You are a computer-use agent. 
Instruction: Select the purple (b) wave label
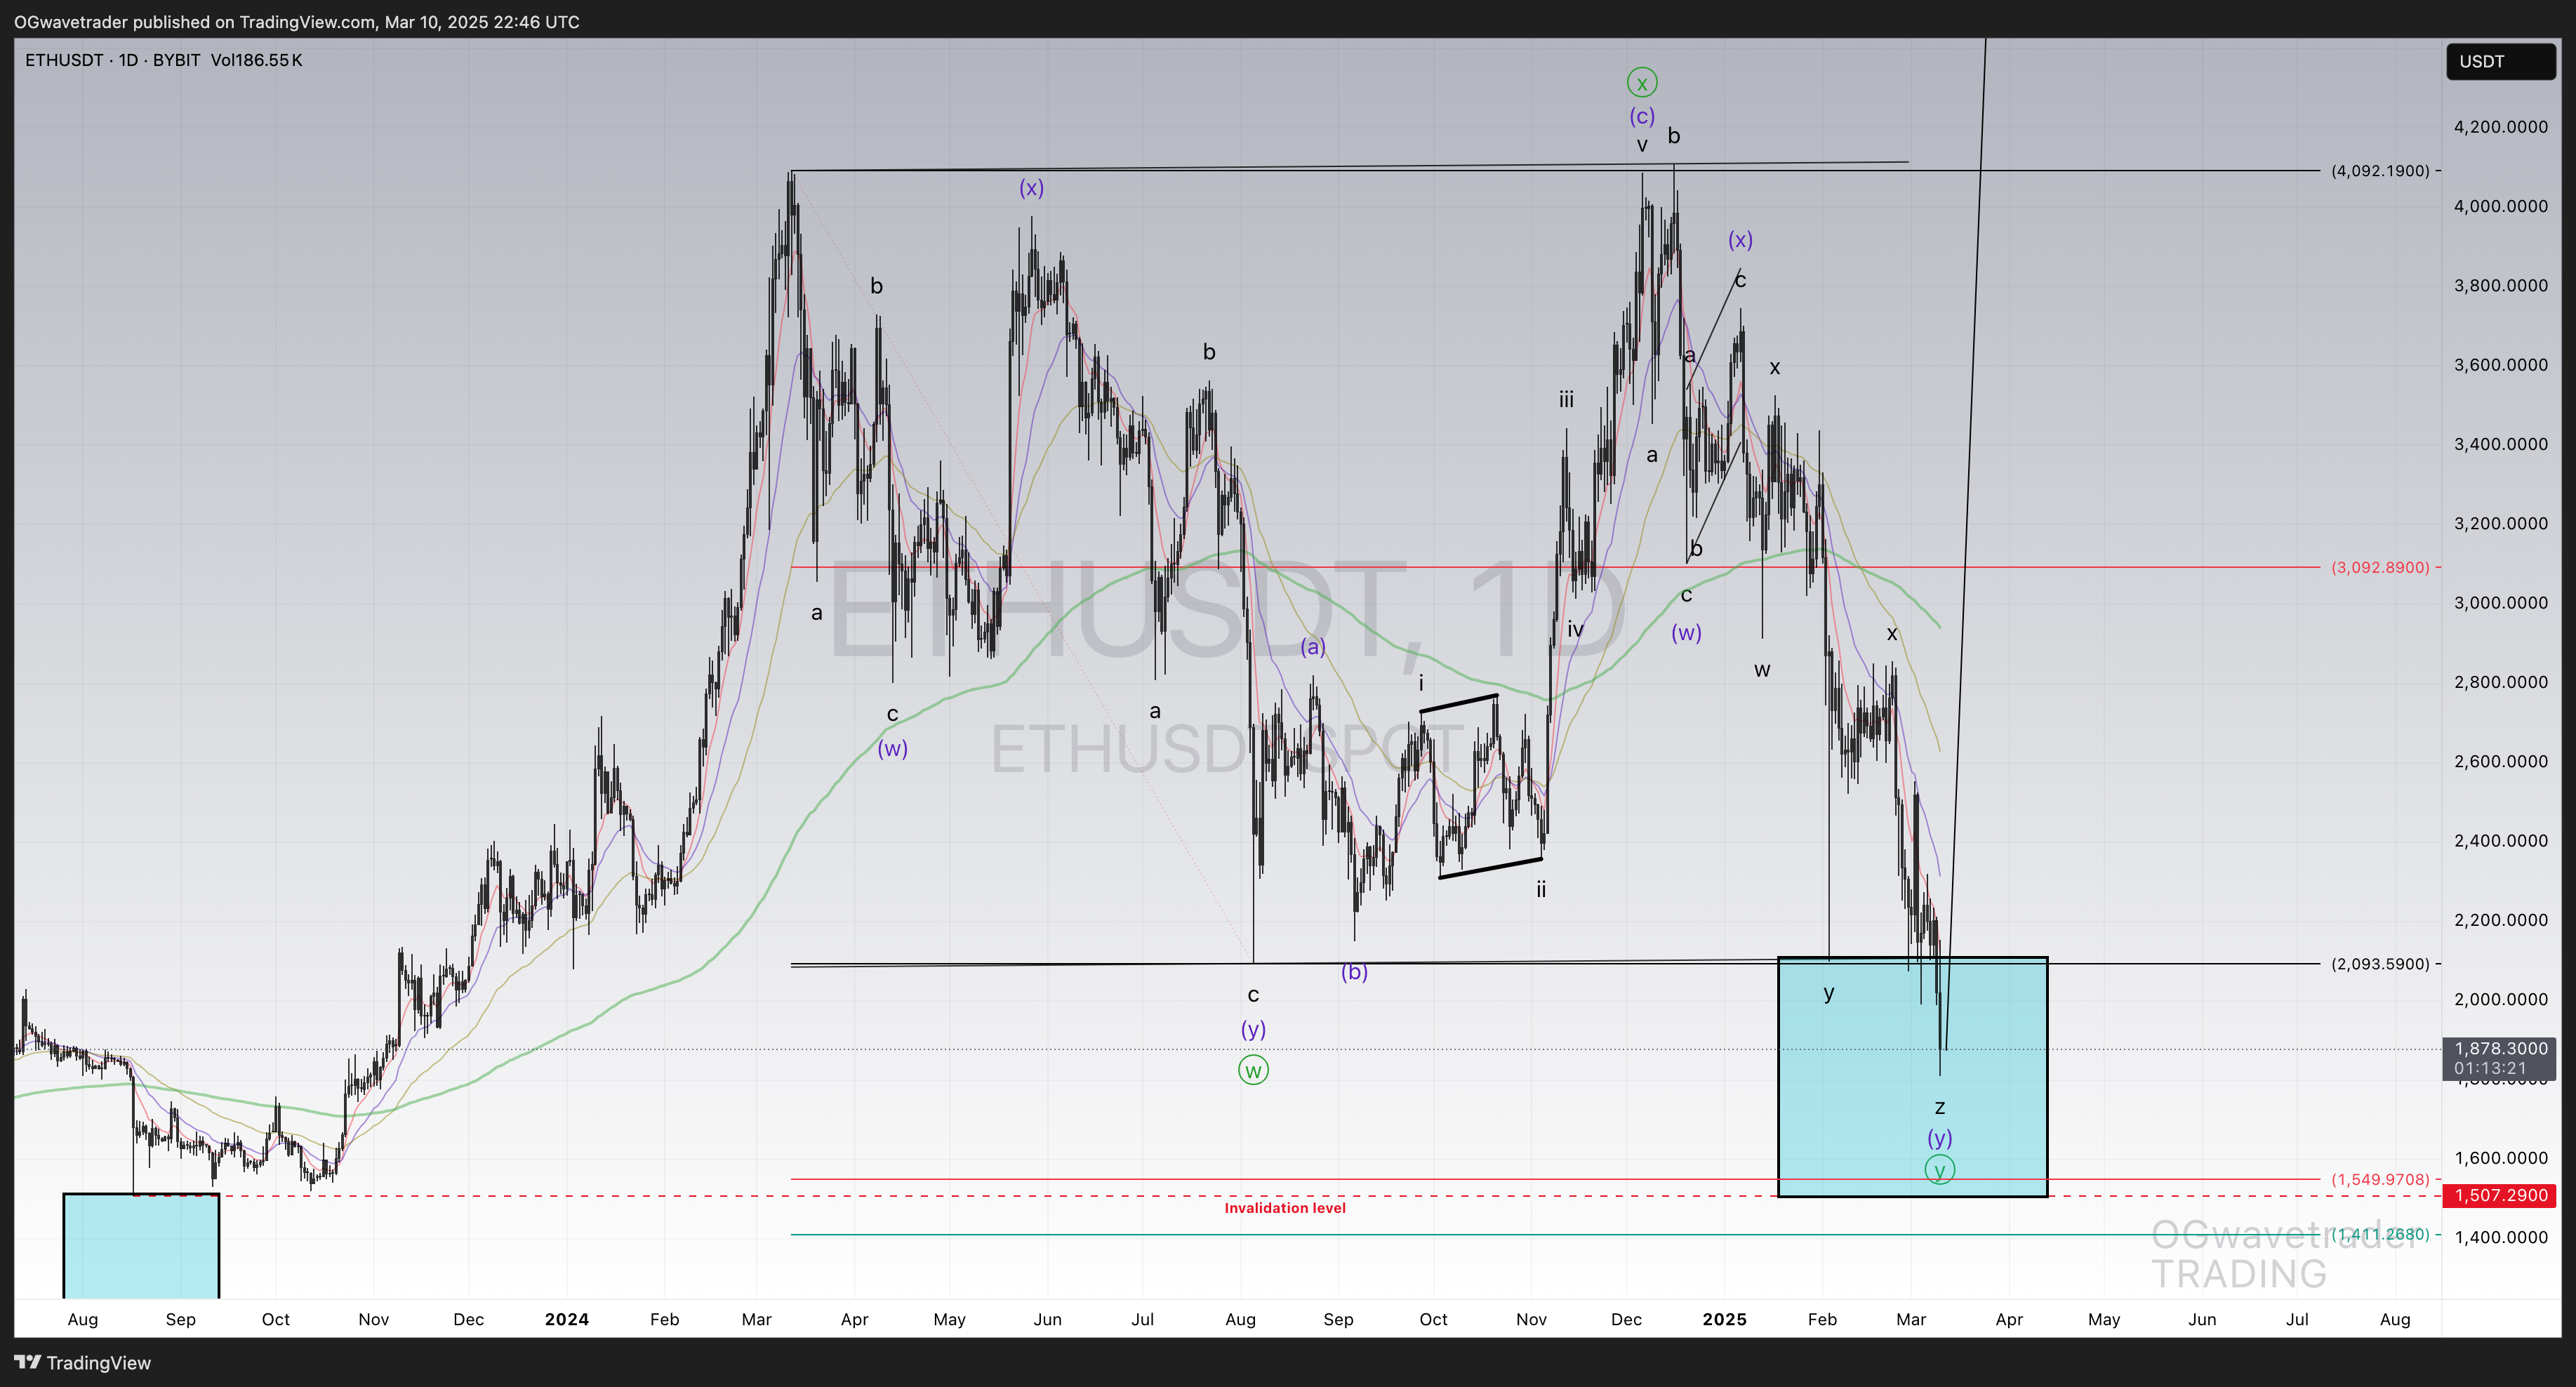[1354, 971]
